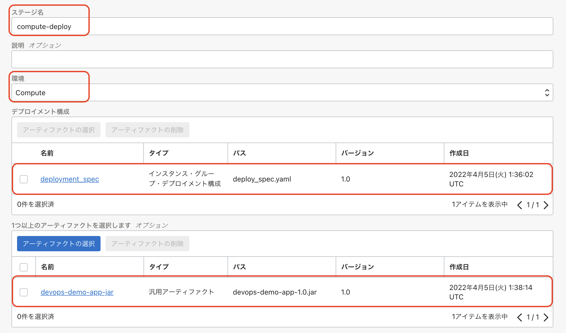566x333 pixels.
Task: Click the 名前 column header in the deployment configuration table
Action: 47,153
